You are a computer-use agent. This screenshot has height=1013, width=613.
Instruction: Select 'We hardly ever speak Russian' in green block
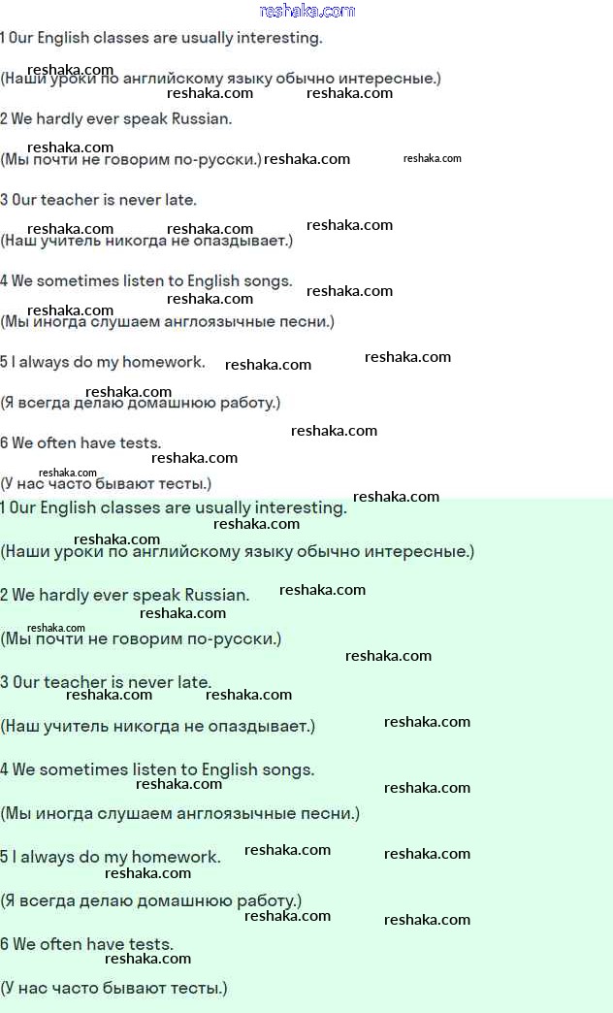[x=125, y=595]
